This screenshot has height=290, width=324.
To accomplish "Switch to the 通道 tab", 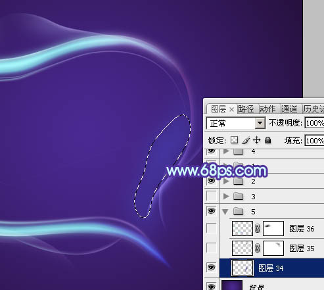I will [289, 109].
